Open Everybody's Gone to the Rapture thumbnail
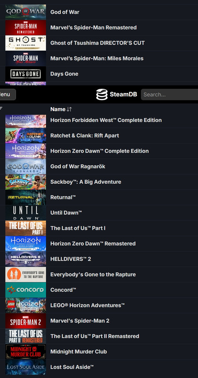Viewport: 198px width, 378px height. click(25, 275)
